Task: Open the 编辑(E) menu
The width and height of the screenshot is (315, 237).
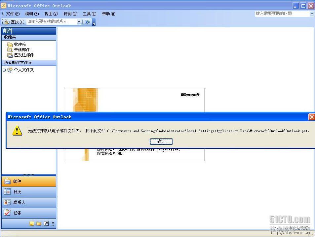Action: pos(32,14)
